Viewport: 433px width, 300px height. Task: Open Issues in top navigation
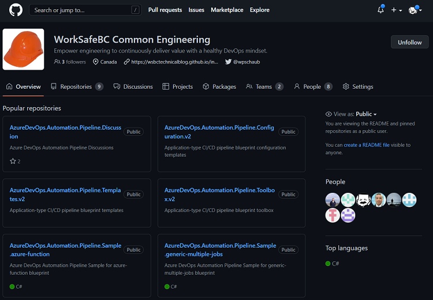tap(196, 10)
